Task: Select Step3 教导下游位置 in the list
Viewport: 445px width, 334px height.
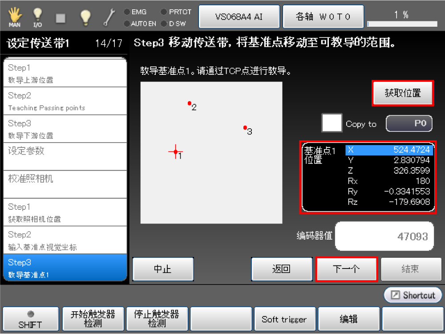Action: [65, 129]
